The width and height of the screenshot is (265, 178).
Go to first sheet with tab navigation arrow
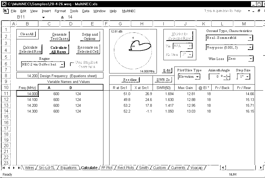coord(4,168)
